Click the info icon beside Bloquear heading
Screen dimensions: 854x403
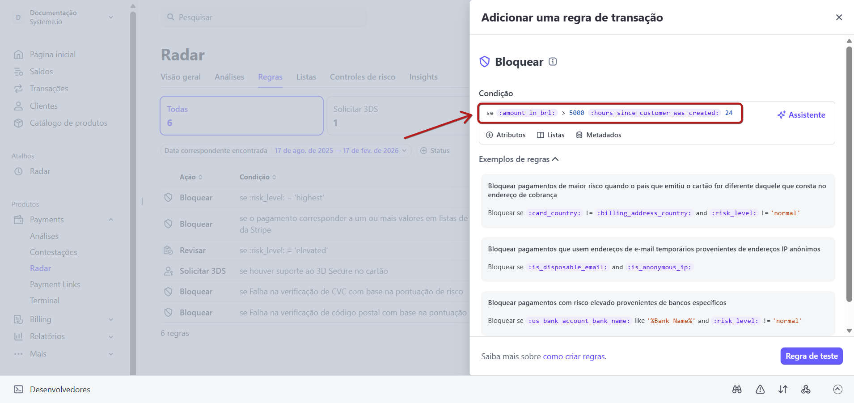[553, 62]
